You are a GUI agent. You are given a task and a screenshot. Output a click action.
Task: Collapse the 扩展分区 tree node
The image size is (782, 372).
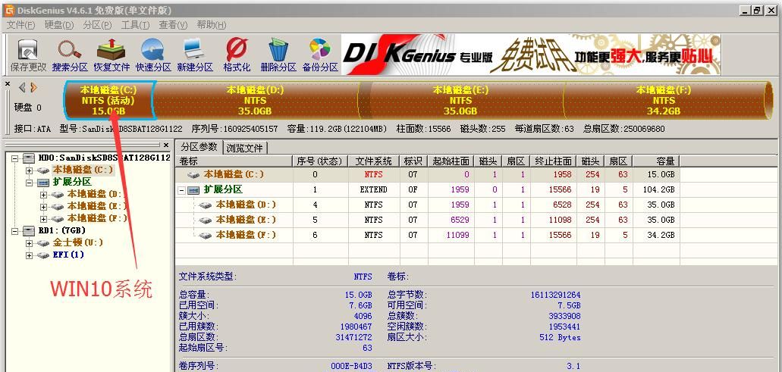click(30, 183)
